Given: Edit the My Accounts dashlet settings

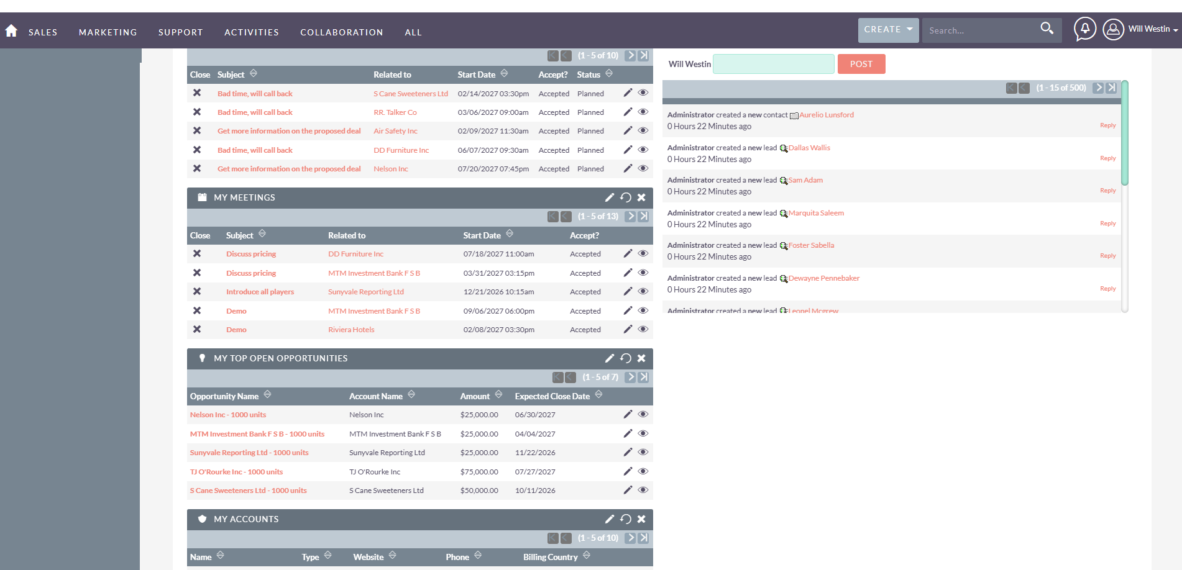Looking at the screenshot, I should (610, 519).
